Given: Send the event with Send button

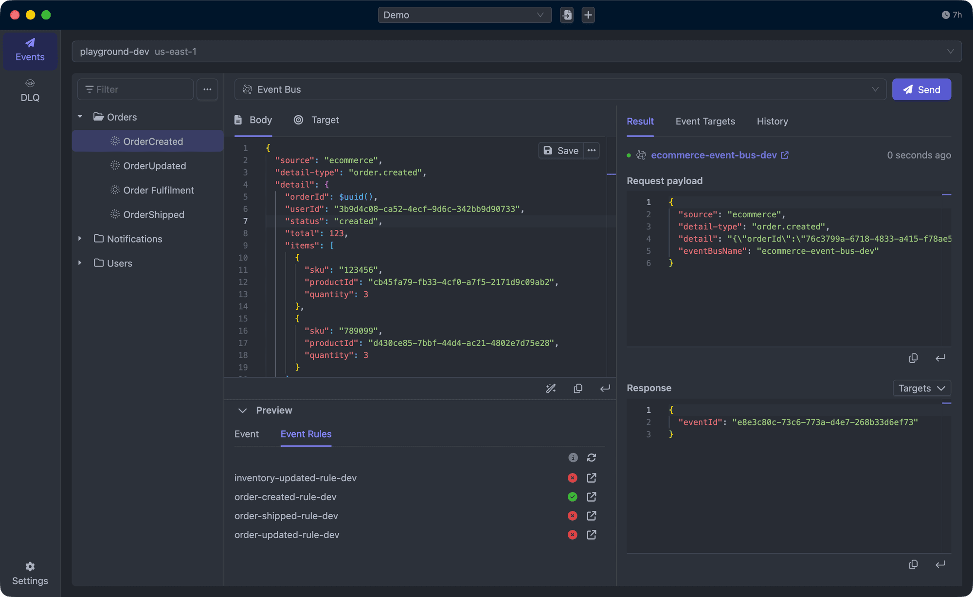Looking at the screenshot, I should 921,89.
